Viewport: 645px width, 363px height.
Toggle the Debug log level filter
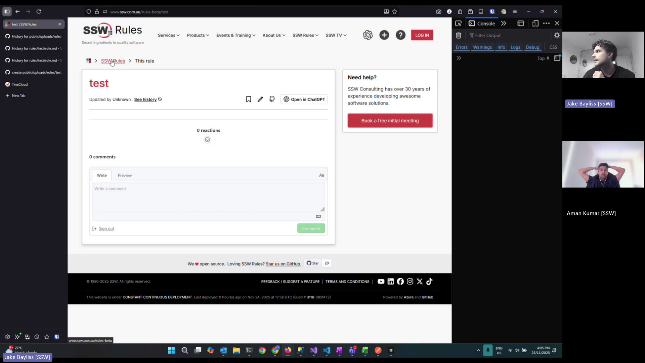[533, 47]
